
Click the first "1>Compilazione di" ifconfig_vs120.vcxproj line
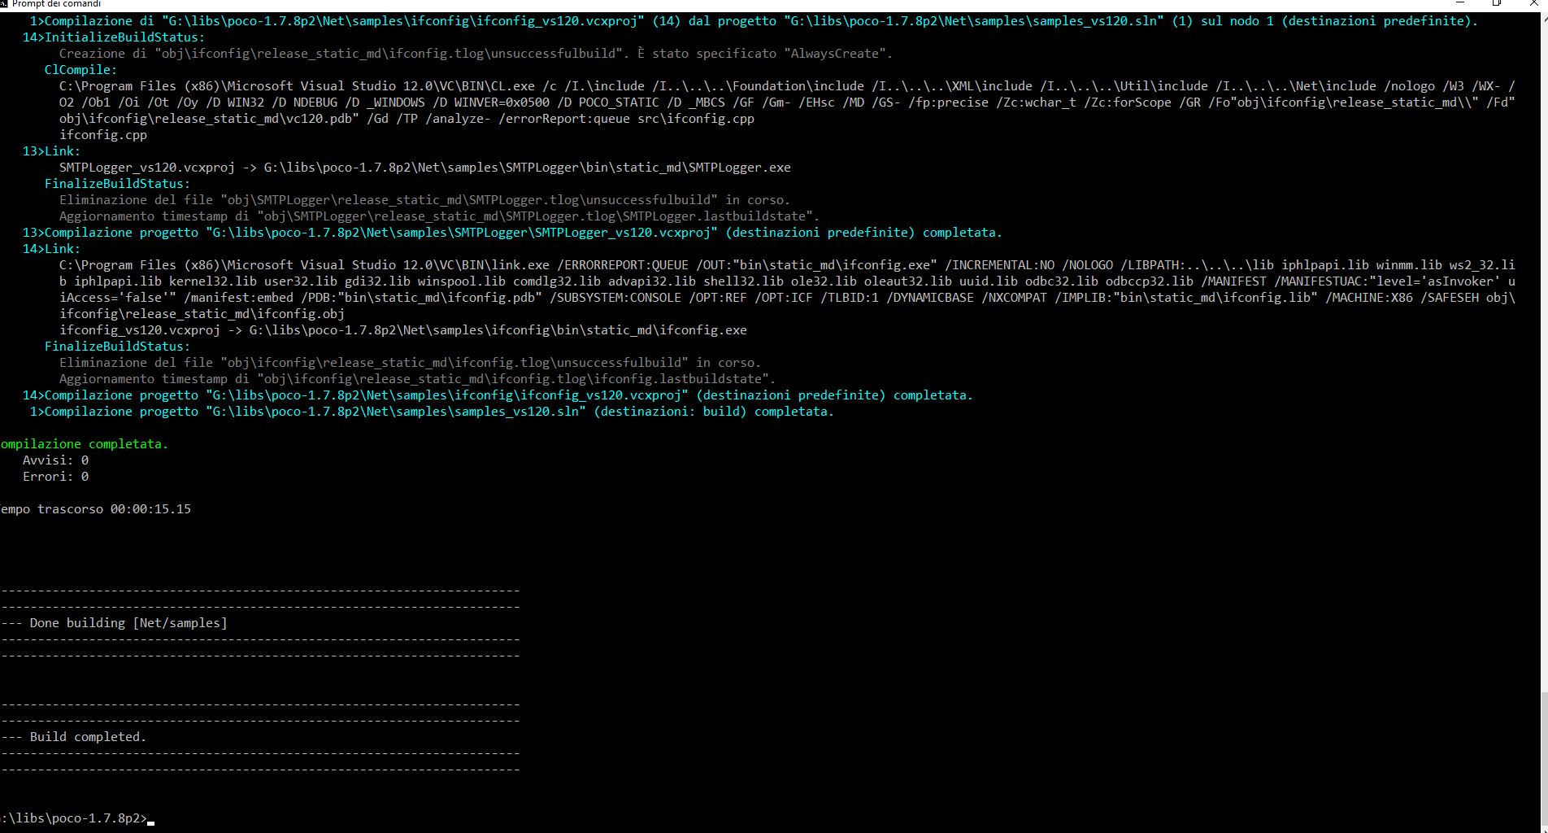coord(754,21)
